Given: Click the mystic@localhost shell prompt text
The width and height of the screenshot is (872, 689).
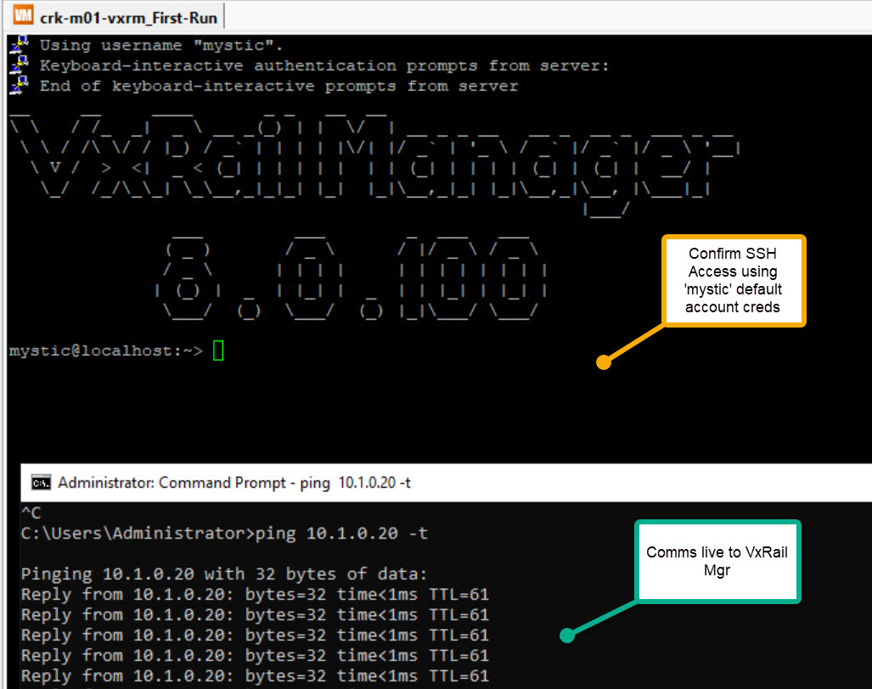Looking at the screenshot, I should pyautogui.click(x=105, y=350).
